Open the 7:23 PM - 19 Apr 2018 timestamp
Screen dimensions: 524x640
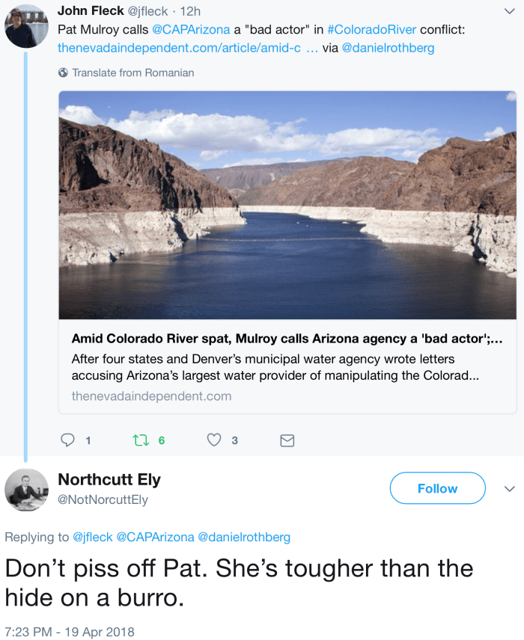[70, 631]
